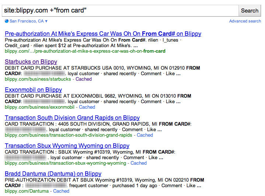This screenshot has width=265, height=196.
Task: Click the Search button
Action: pyautogui.click(x=250, y=11)
